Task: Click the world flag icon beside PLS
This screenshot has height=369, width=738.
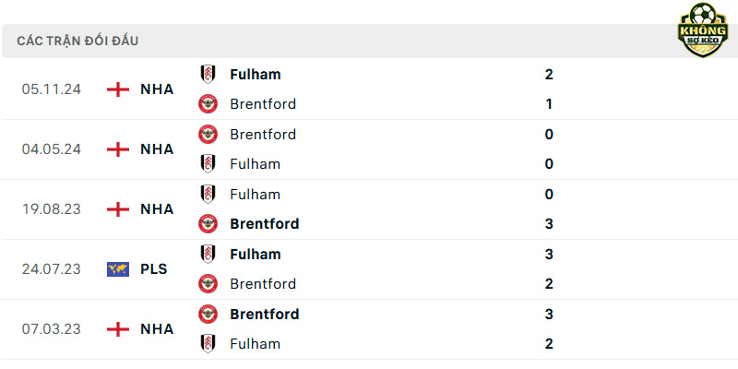Action: click(118, 269)
